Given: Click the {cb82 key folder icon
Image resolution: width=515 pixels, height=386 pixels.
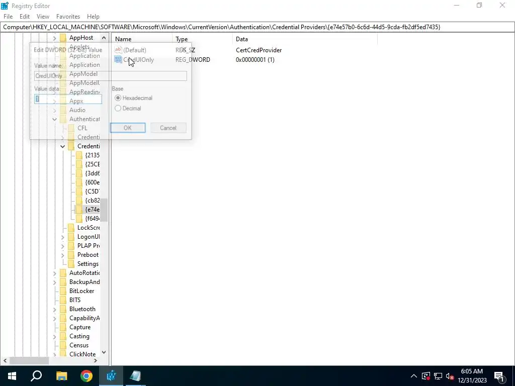Looking at the screenshot, I should [x=79, y=200].
